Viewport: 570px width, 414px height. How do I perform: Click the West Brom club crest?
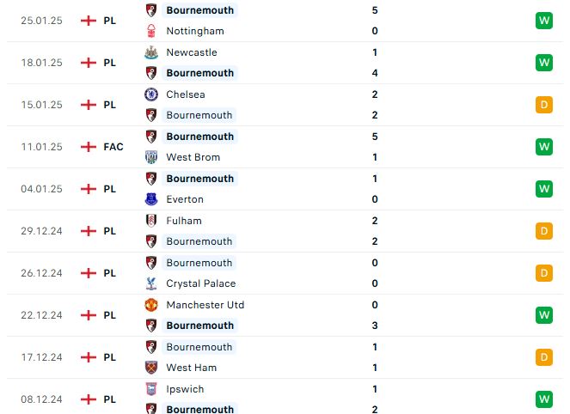click(x=151, y=157)
